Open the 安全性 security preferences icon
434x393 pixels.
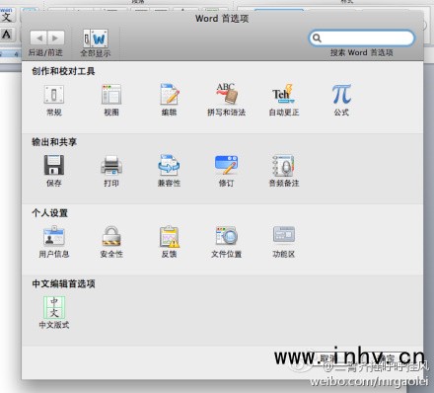(x=111, y=236)
